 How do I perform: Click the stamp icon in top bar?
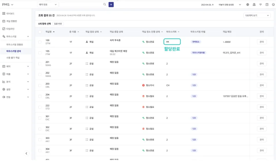point(254,5)
